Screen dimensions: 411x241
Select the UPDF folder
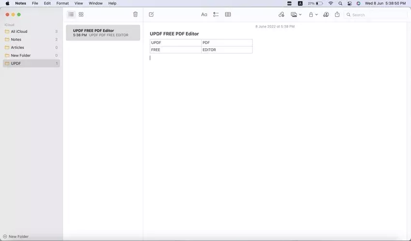(x=31, y=63)
